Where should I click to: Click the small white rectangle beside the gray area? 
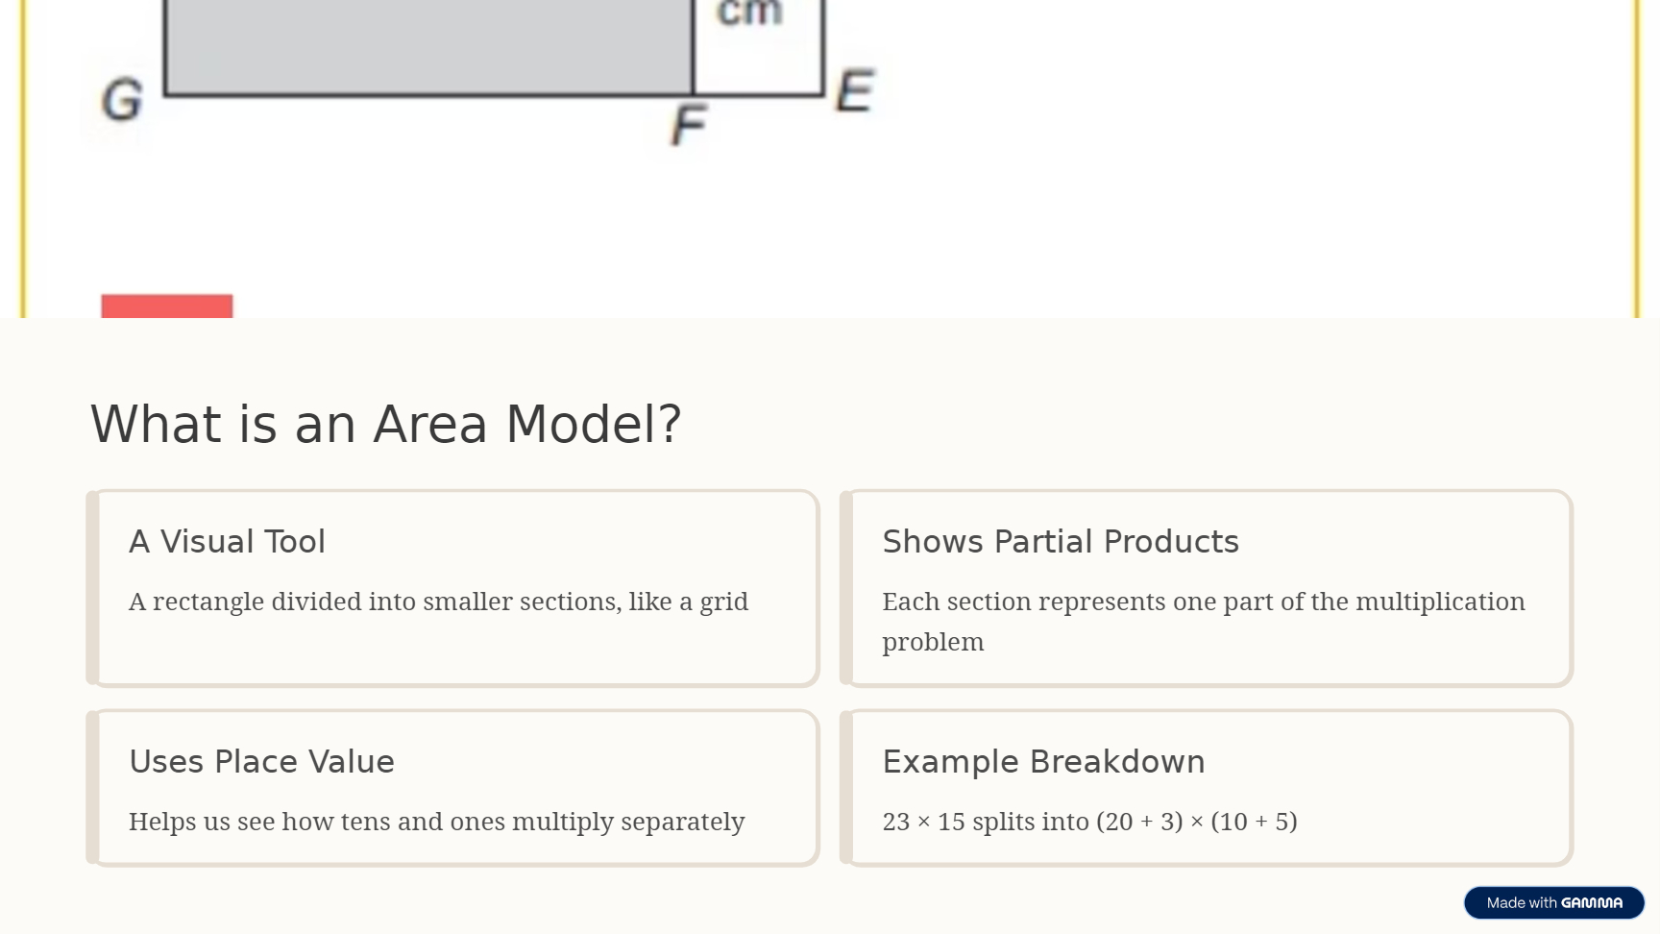[x=759, y=60]
